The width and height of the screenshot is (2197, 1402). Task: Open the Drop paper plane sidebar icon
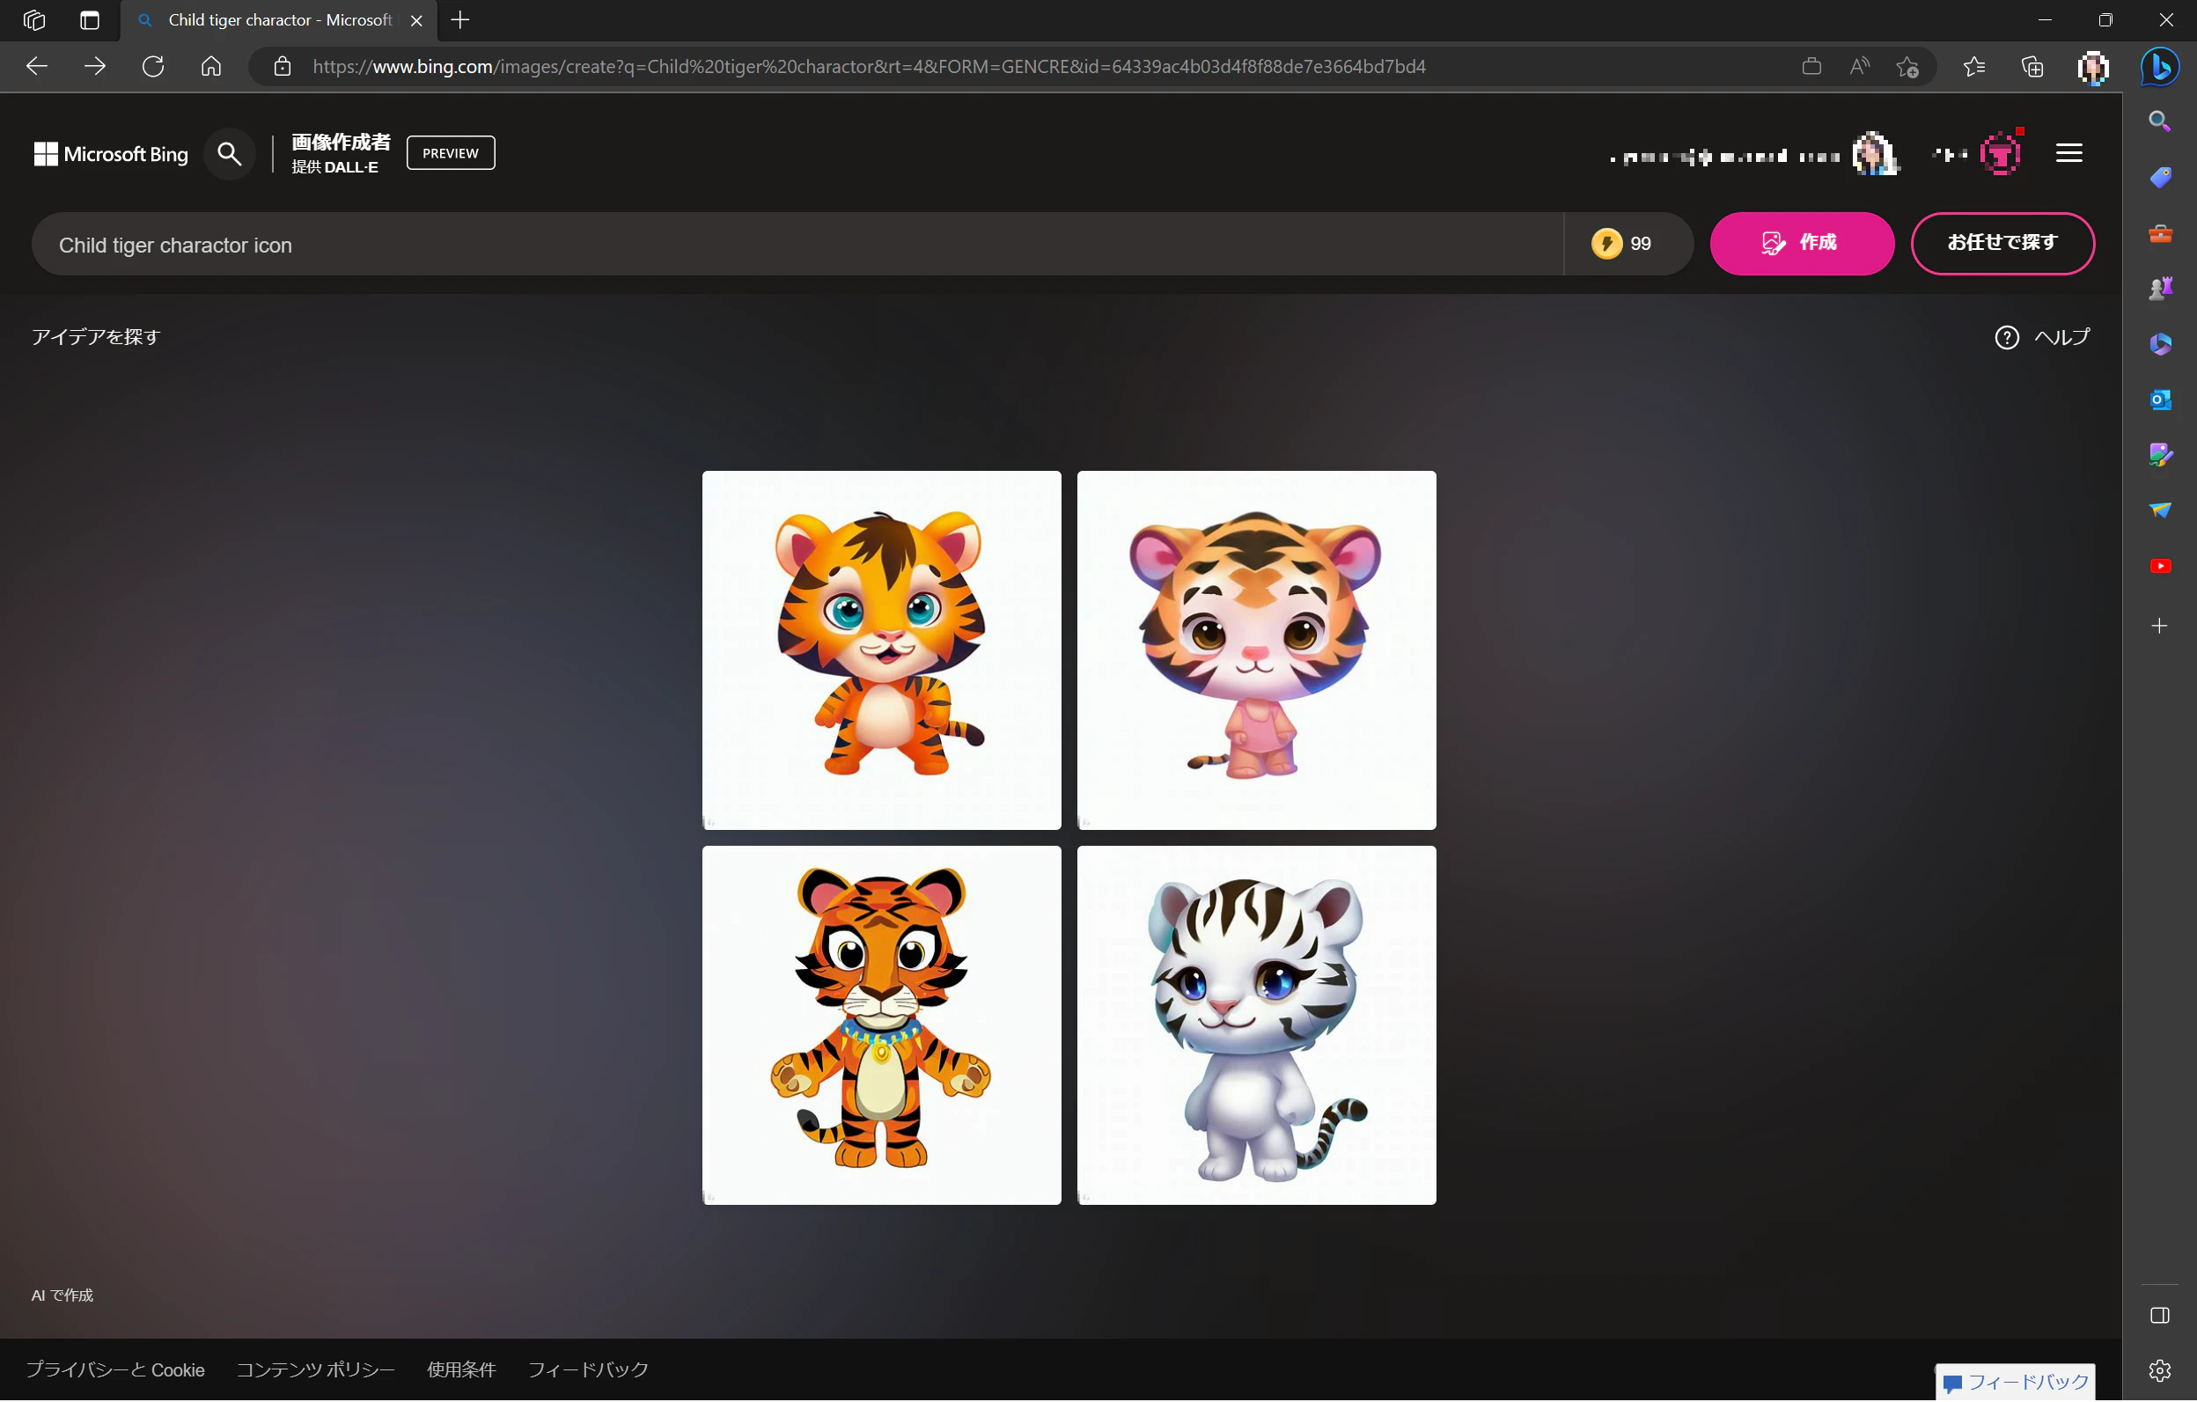(x=2160, y=510)
